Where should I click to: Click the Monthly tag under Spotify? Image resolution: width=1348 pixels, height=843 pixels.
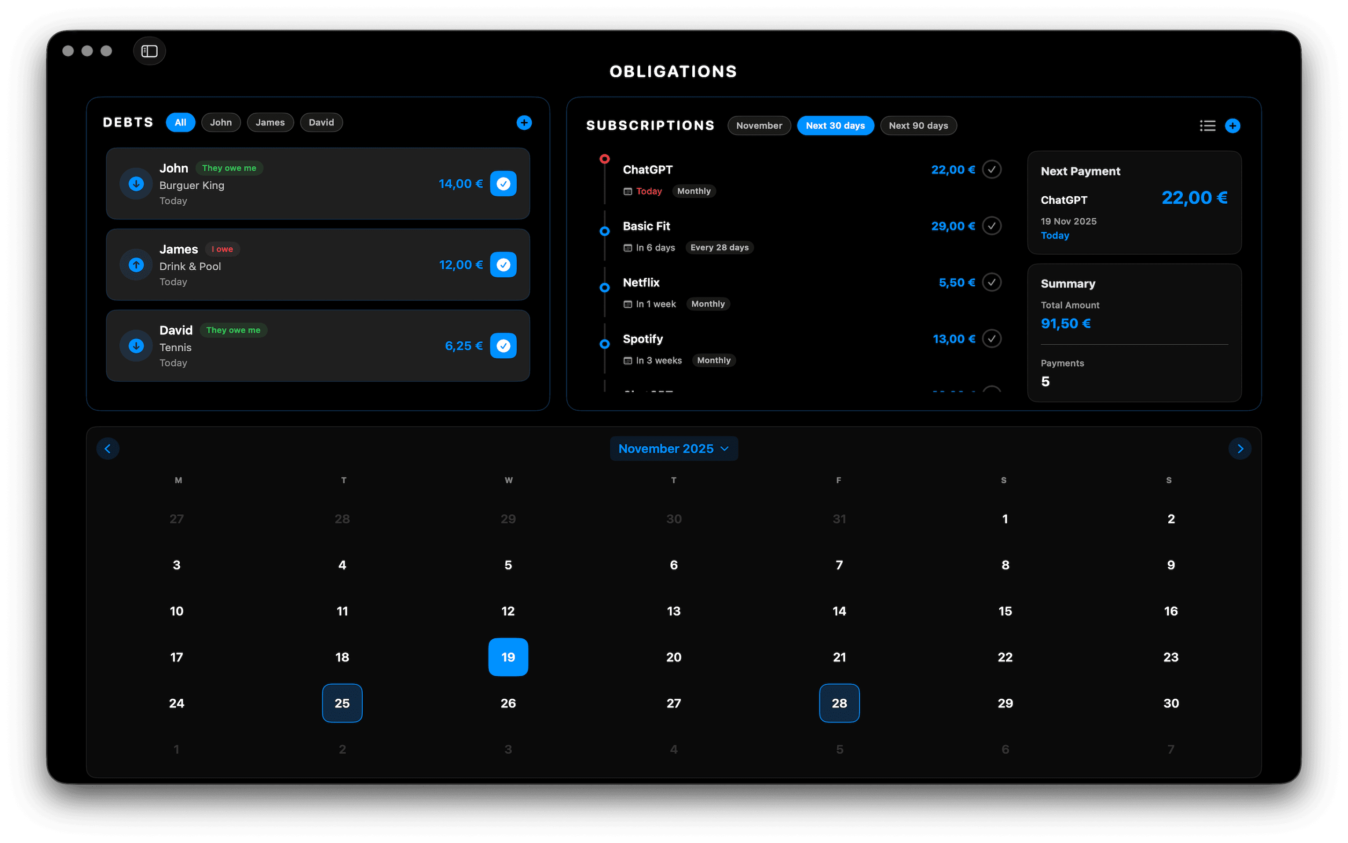pos(713,360)
